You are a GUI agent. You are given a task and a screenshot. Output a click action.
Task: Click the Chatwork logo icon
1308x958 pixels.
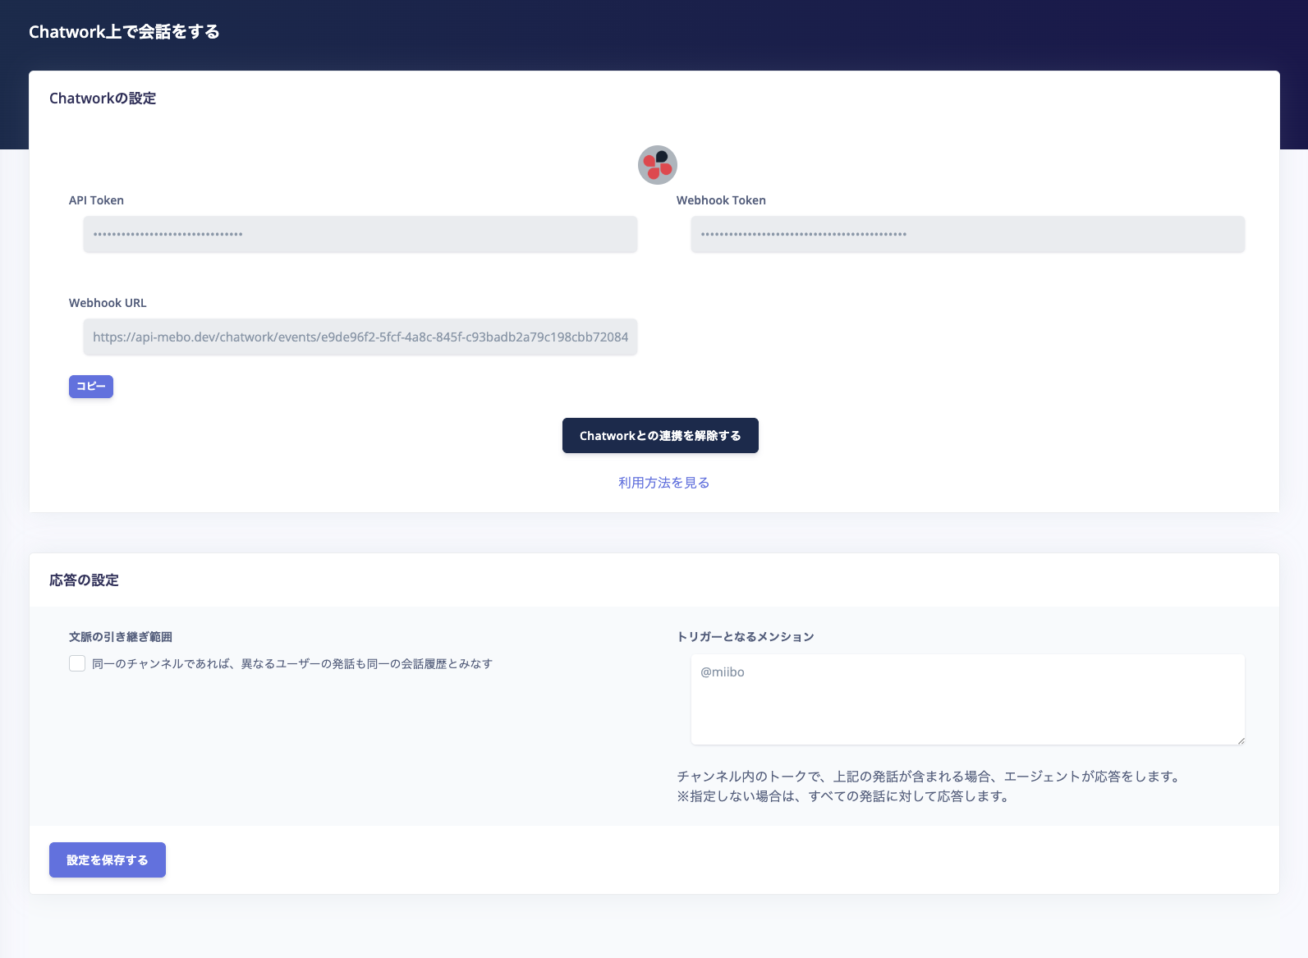pos(657,165)
